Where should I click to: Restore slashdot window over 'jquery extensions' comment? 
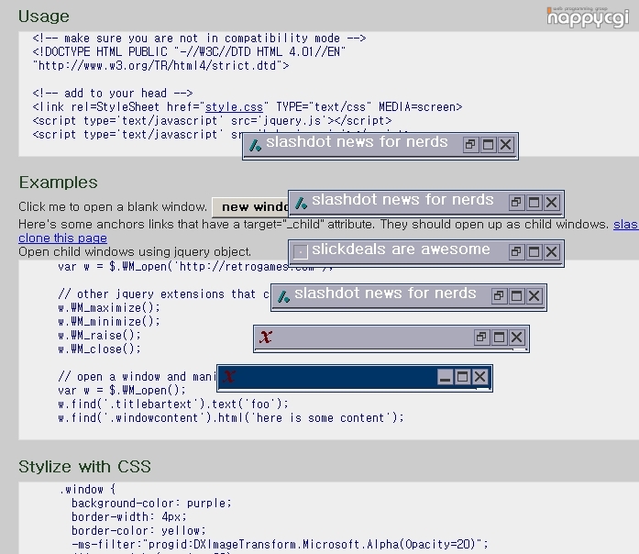point(499,296)
